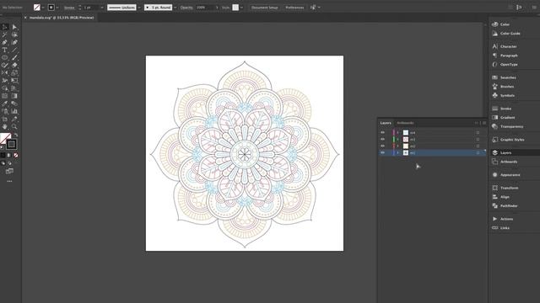Screen dimensions: 540x303
Task: Open the stroke weight dropdown
Action: point(102,8)
